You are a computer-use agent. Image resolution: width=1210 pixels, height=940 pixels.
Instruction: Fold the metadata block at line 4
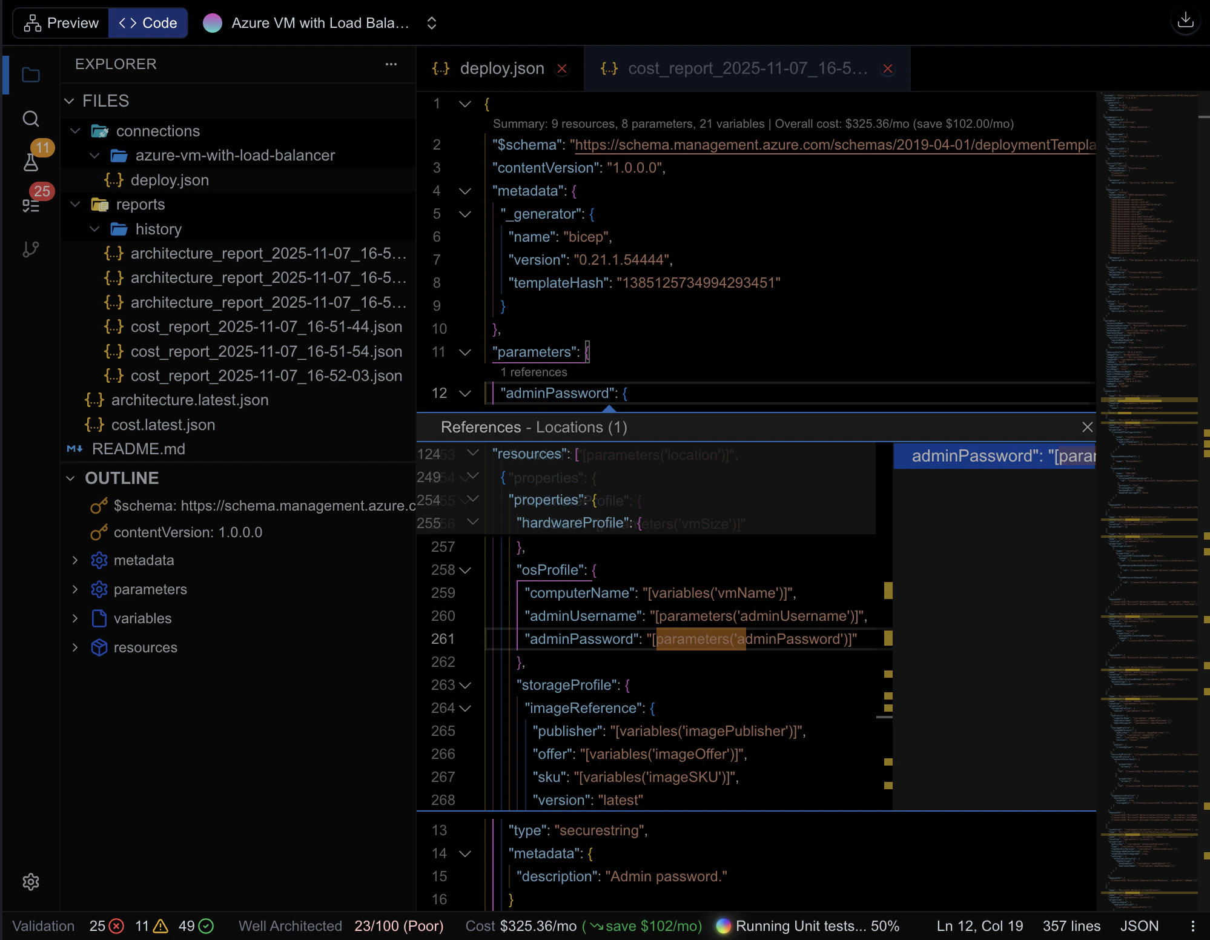[465, 191]
